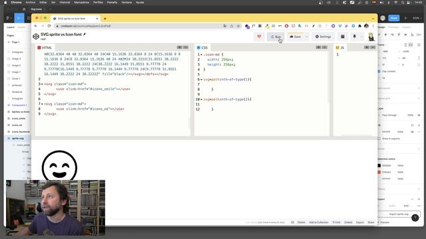Open Chrome's three-dot menu
This screenshot has height=239, width=426.
point(373,26)
